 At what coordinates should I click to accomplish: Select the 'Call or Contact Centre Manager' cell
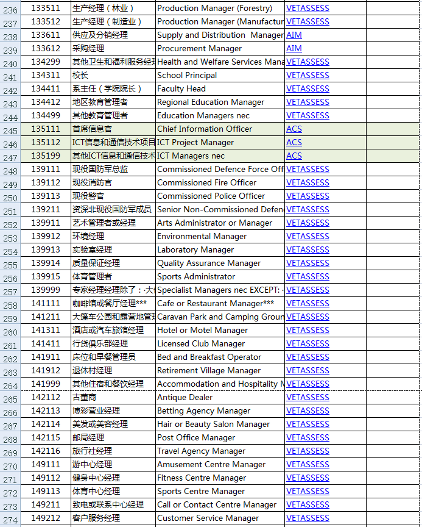pyautogui.click(x=220, y=504)
